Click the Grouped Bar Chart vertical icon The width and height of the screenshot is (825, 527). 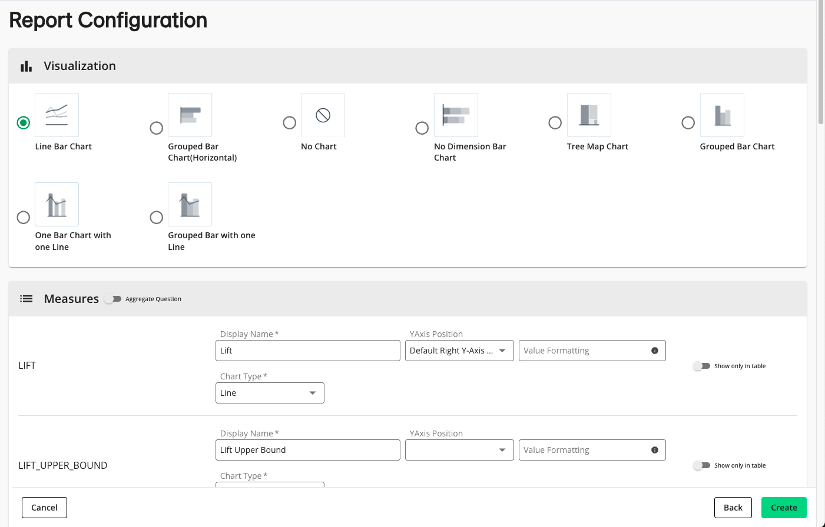[x=722, y=115]
